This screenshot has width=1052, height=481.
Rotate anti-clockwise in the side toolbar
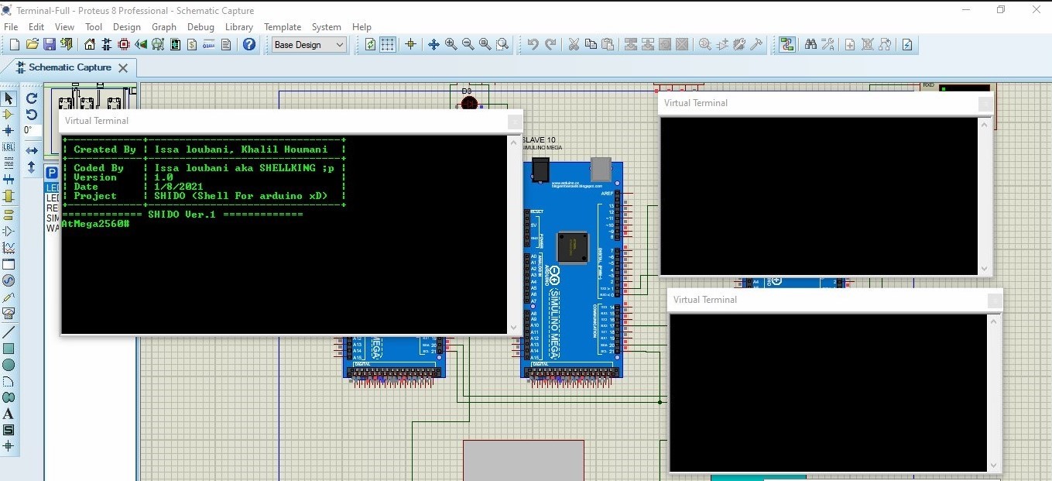pos(32,115)
